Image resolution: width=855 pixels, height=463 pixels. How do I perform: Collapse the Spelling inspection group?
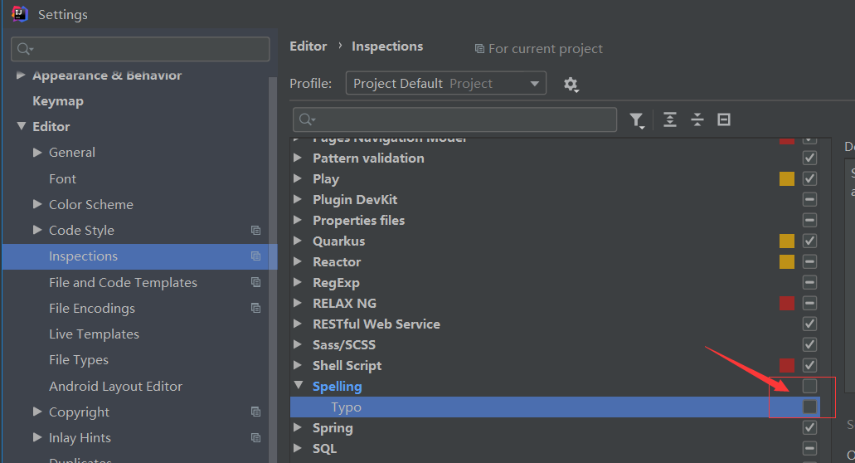click(299, 386)
